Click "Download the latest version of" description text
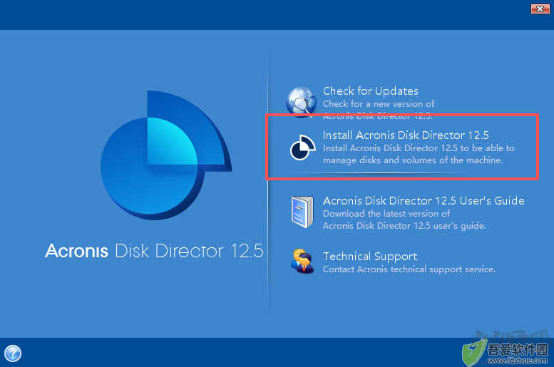The image size is (554, 367). 386,213
